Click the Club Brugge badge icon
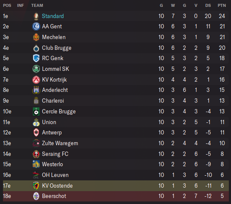231x204 pixels. [36, 48]
